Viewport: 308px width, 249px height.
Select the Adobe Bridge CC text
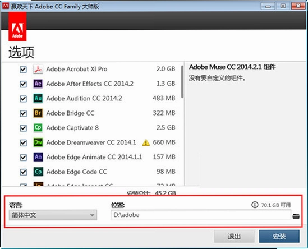click(70, 113)
